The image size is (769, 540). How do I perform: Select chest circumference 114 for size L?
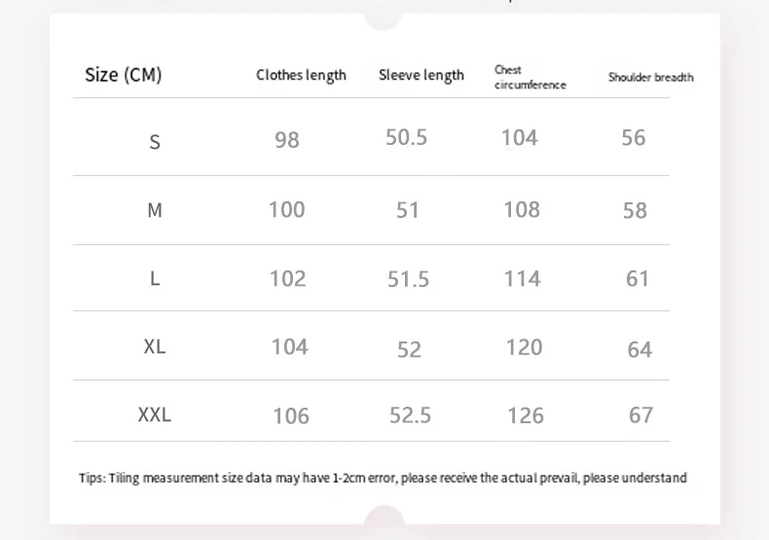(x=522, y=279)
